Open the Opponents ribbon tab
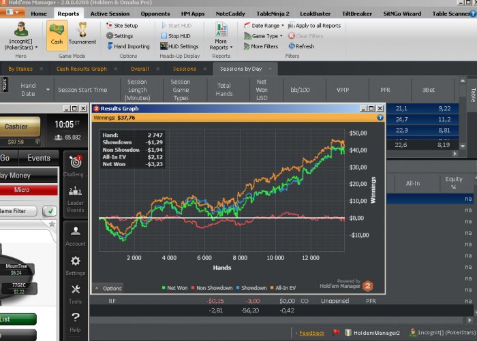 tap(155, 14)
